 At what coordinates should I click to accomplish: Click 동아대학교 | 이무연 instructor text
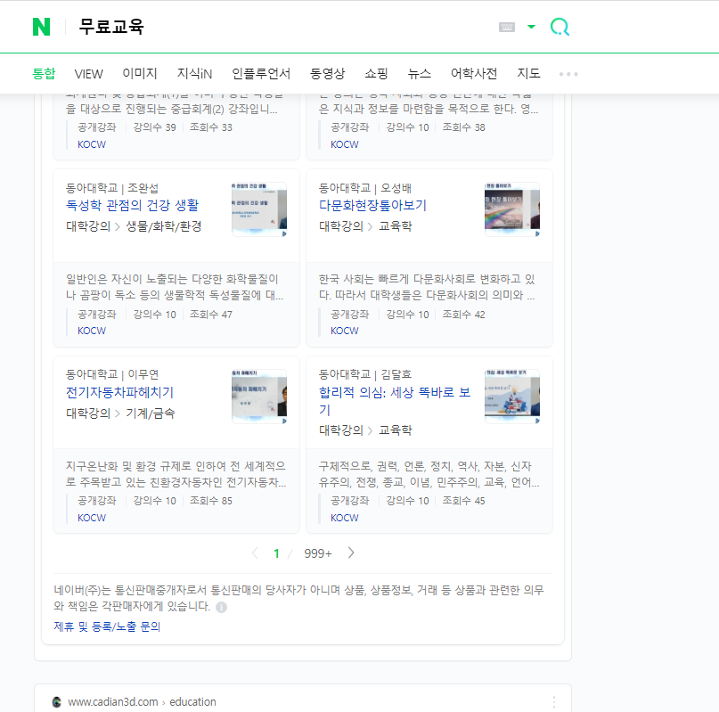coord(112,375)
